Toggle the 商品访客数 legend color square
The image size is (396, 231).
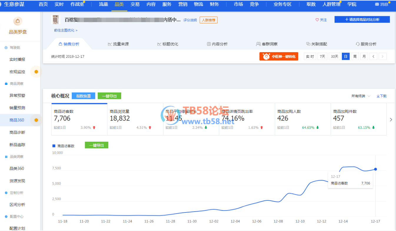pos(54,146)
